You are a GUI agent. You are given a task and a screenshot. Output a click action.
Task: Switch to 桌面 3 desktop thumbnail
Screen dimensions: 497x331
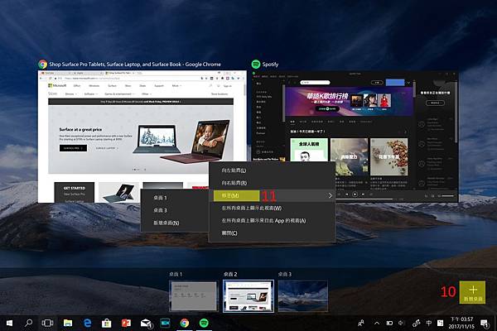pyautogui.click(x=303, y=296)
